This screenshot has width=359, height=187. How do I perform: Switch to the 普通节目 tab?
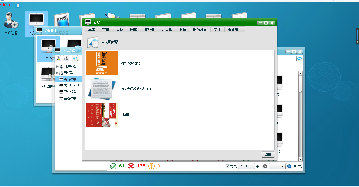tap(235, 30)
